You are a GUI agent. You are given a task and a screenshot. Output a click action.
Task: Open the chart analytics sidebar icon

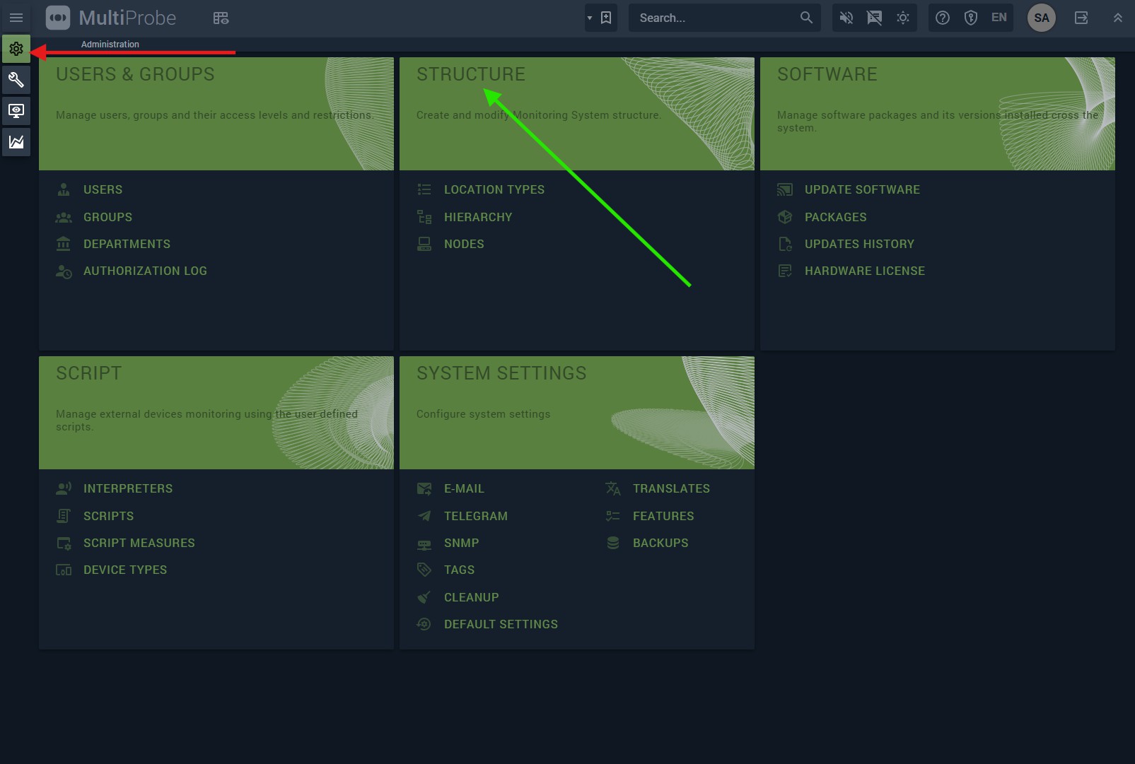[x=16, y=142]
